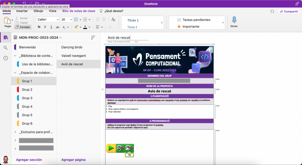The height and width of the screenshot is (165, 302).
Task: Apply the yellow text highlight color
Action: [x=76, y=27]
